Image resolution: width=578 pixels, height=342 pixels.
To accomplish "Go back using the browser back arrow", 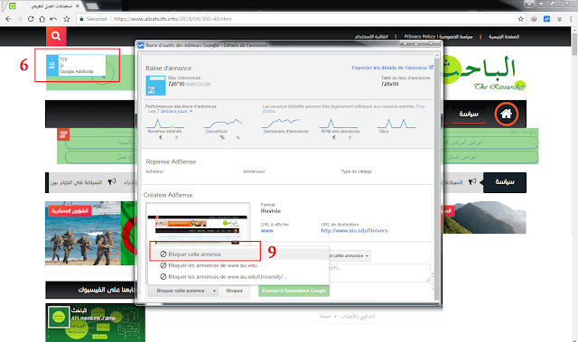I will [x=8, y=19].
